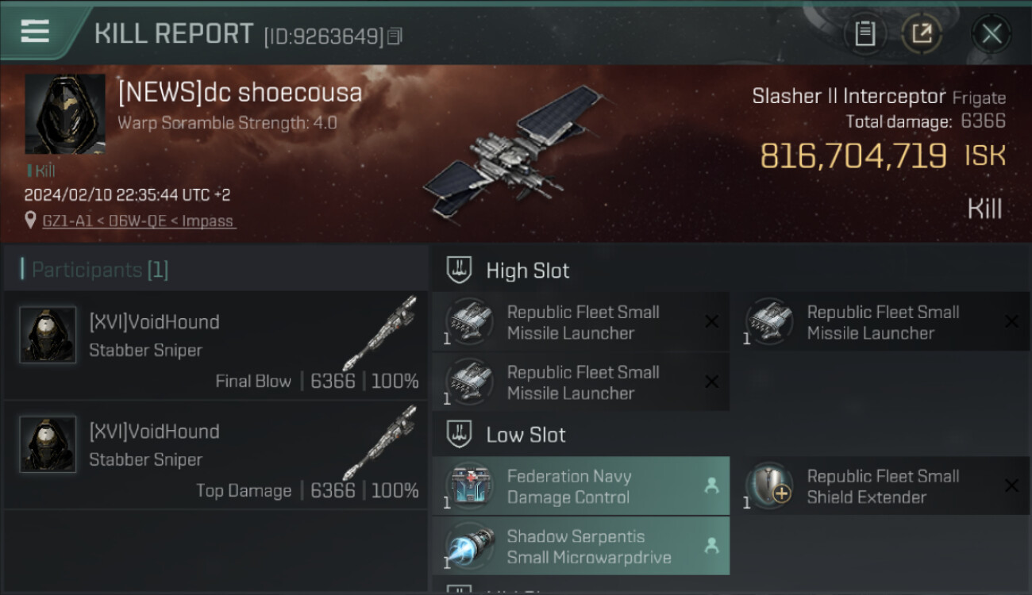
Task: Open VoidHound's Final Blow portrait
Action: coord(48,335)
